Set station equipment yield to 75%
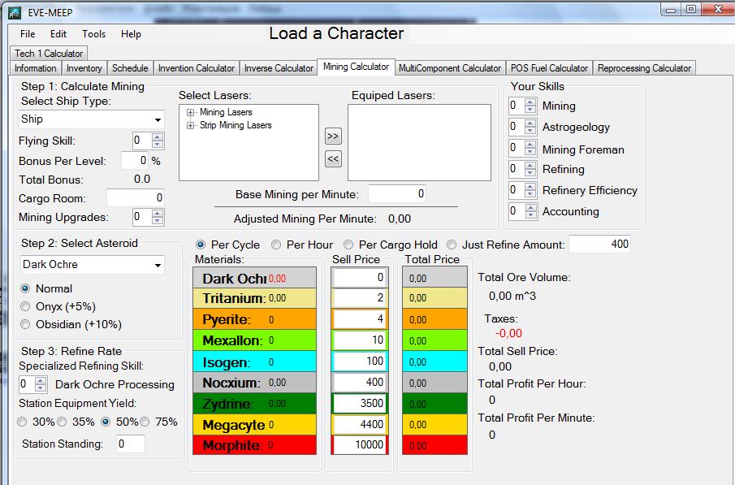The width and height of the screenshot is (735, 485). pos(145,422)
